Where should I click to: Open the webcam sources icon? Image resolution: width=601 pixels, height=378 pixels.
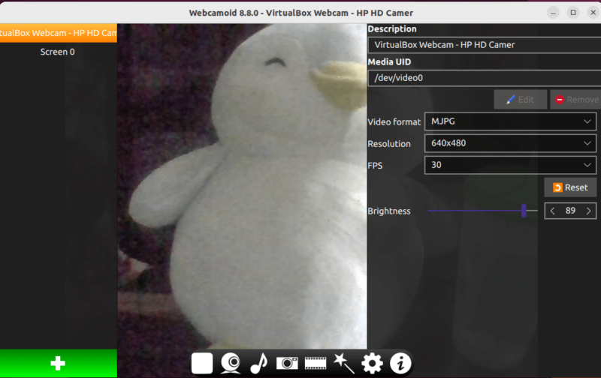point(231,363)
